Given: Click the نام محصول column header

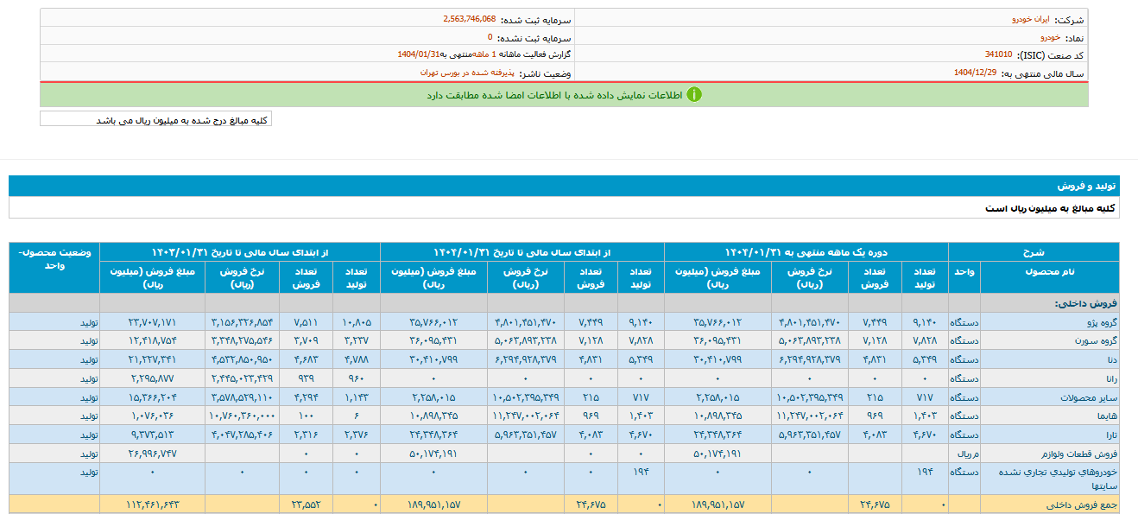Looking at the screenshot, I should point(1049,271).
